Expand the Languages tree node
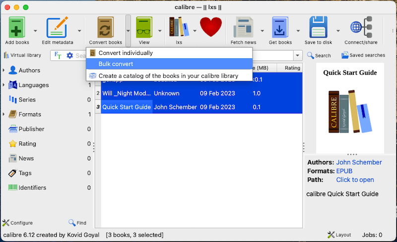The height and width of the screenshot is (242, 397). (x=3, y=85)
